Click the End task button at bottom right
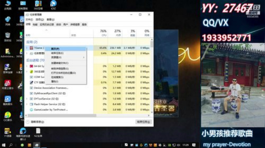 pyautogui.click(x=144, y=122)
